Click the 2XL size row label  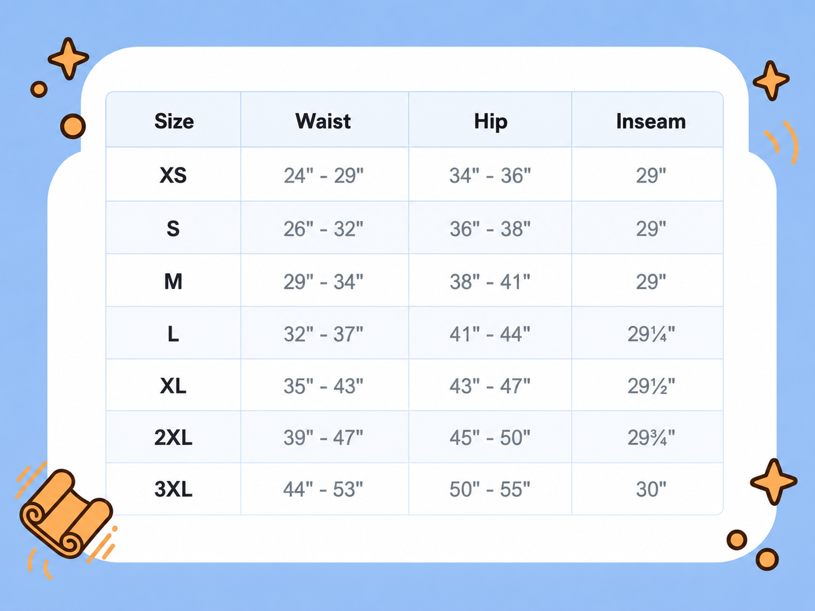coord(173,437)
